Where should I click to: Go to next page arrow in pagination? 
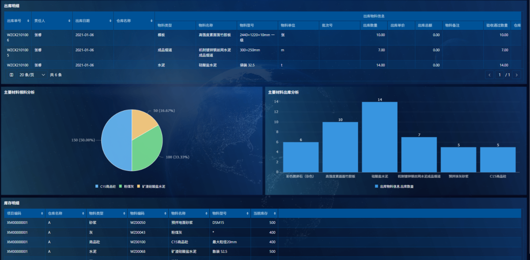pos(517,75)
